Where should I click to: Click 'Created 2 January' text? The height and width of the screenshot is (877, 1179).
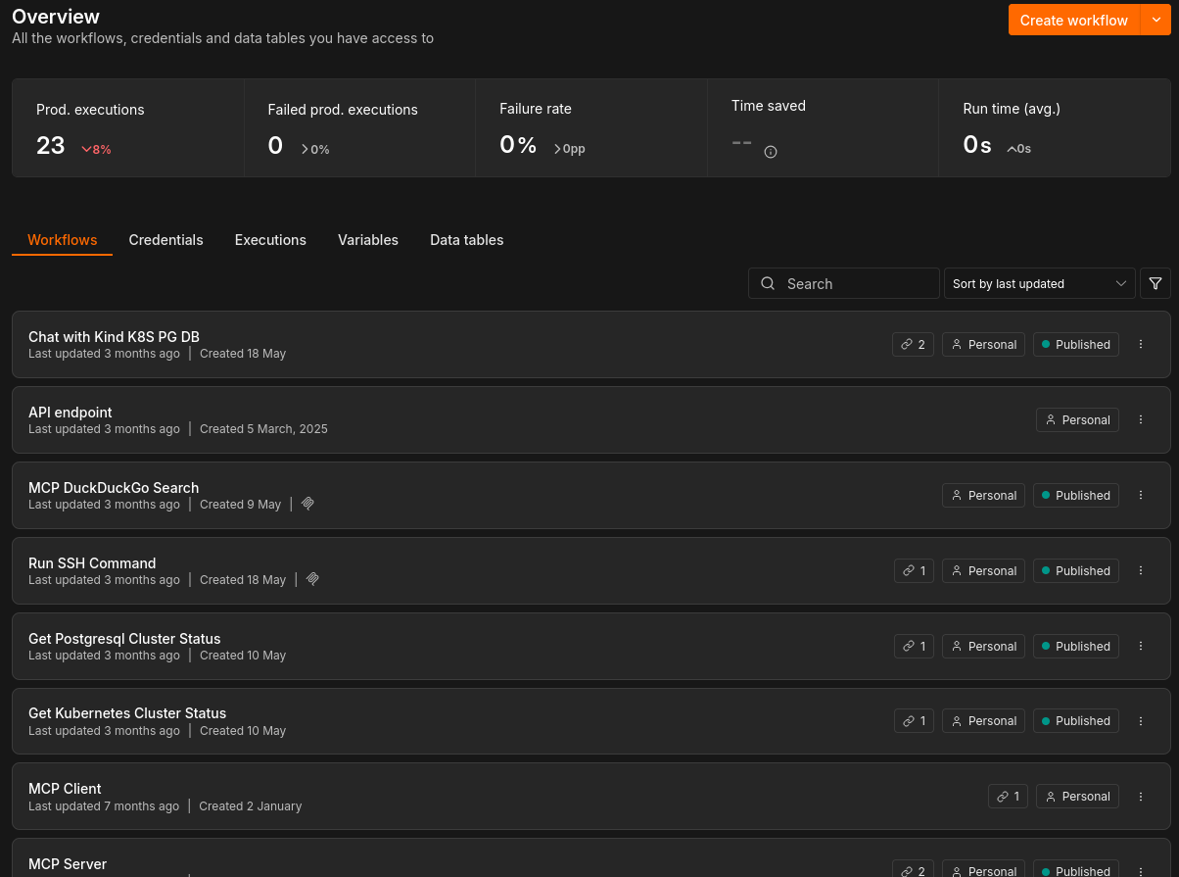[x=250, y=805]
